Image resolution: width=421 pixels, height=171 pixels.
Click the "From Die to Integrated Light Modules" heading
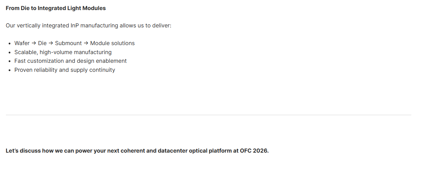tap(55, 8)
